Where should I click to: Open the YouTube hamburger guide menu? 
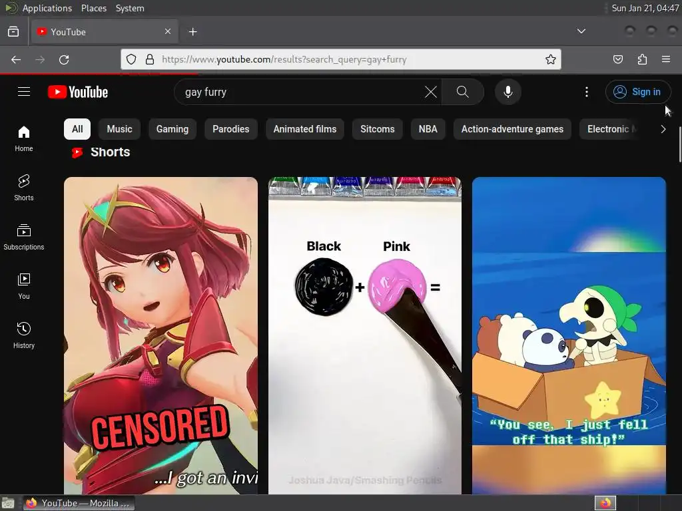click(24, 92)
